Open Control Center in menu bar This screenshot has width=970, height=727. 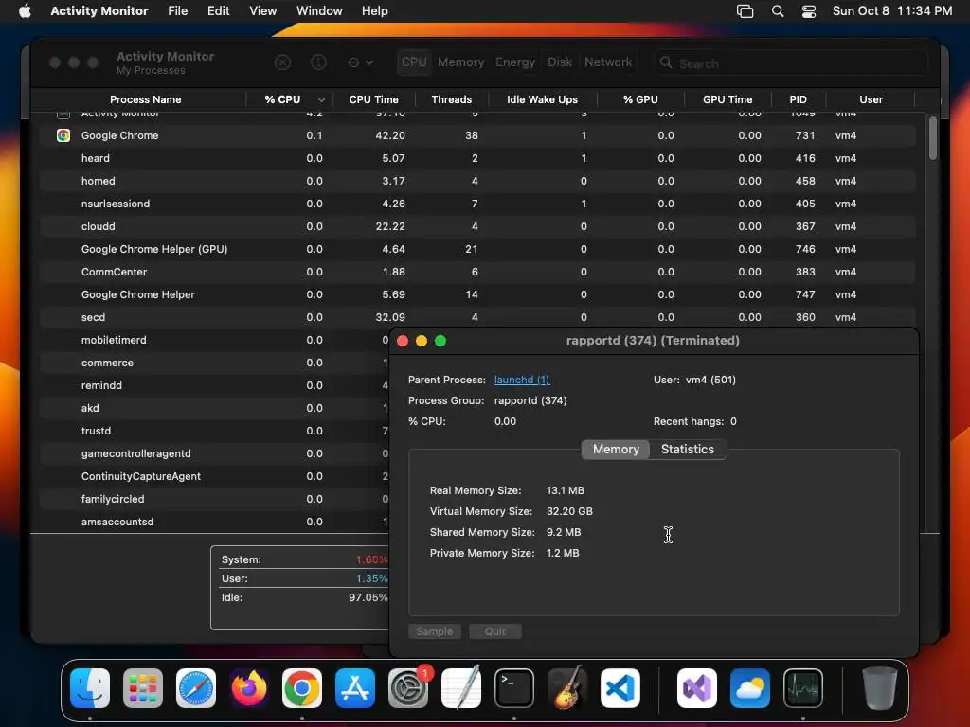click(x=809, y=11)
